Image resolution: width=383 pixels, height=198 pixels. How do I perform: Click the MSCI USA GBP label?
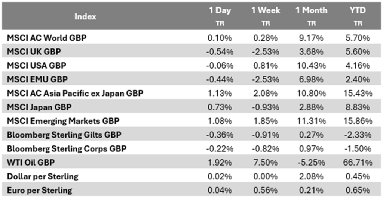36,65
